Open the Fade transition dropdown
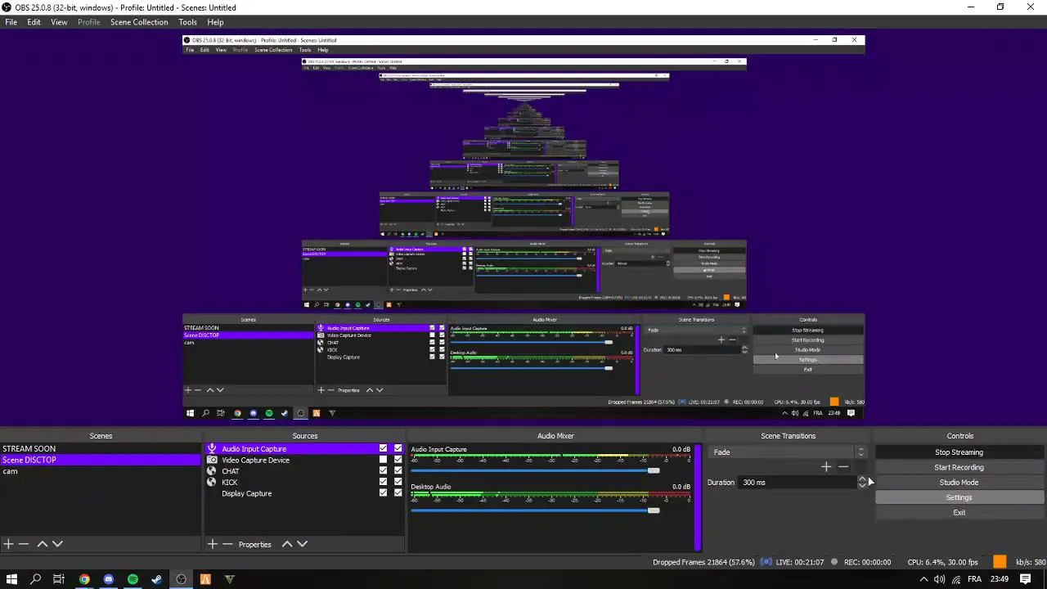 [x=787, y=452]
